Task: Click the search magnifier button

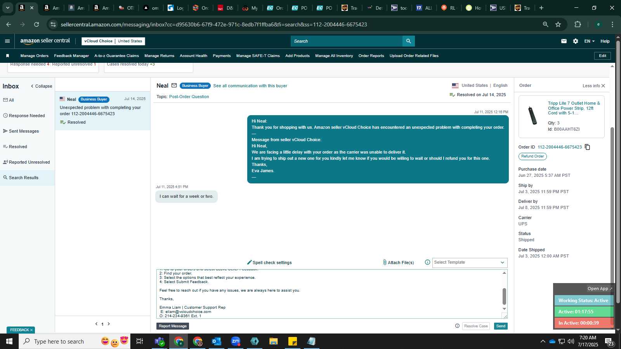Action: [x=408, y=41]
